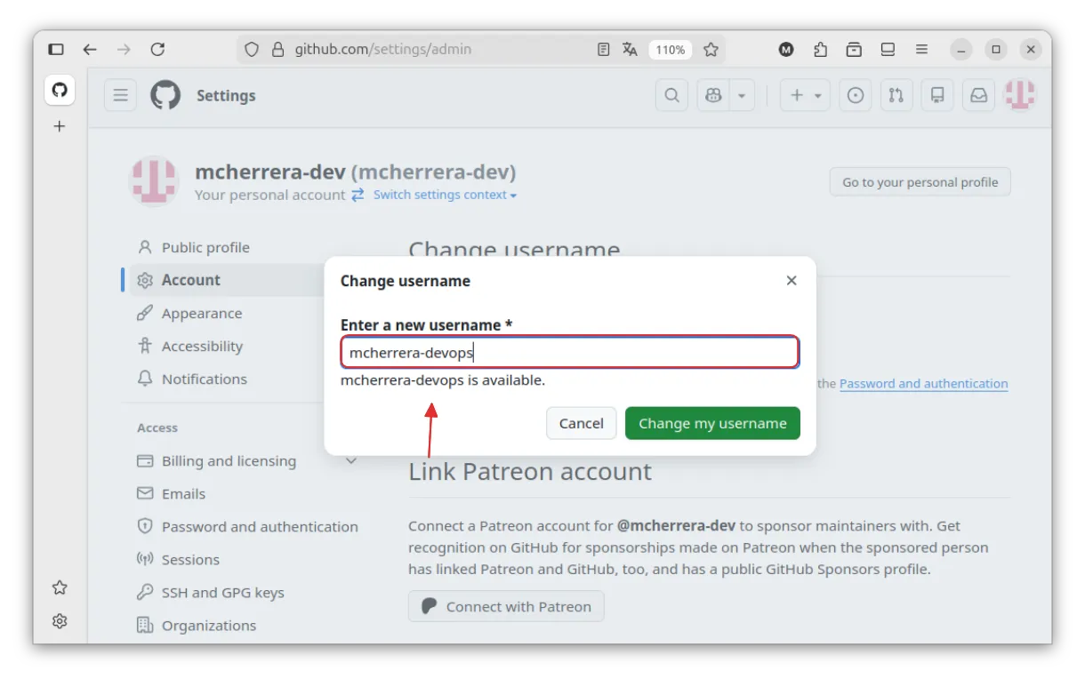Toggle the reader view icon

click(604, 50)
